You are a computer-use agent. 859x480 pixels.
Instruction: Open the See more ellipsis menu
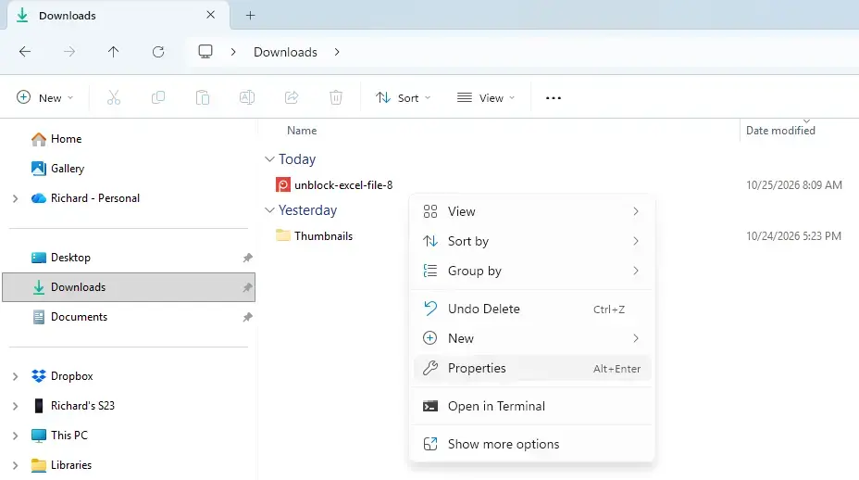click(x=554, y=98)
